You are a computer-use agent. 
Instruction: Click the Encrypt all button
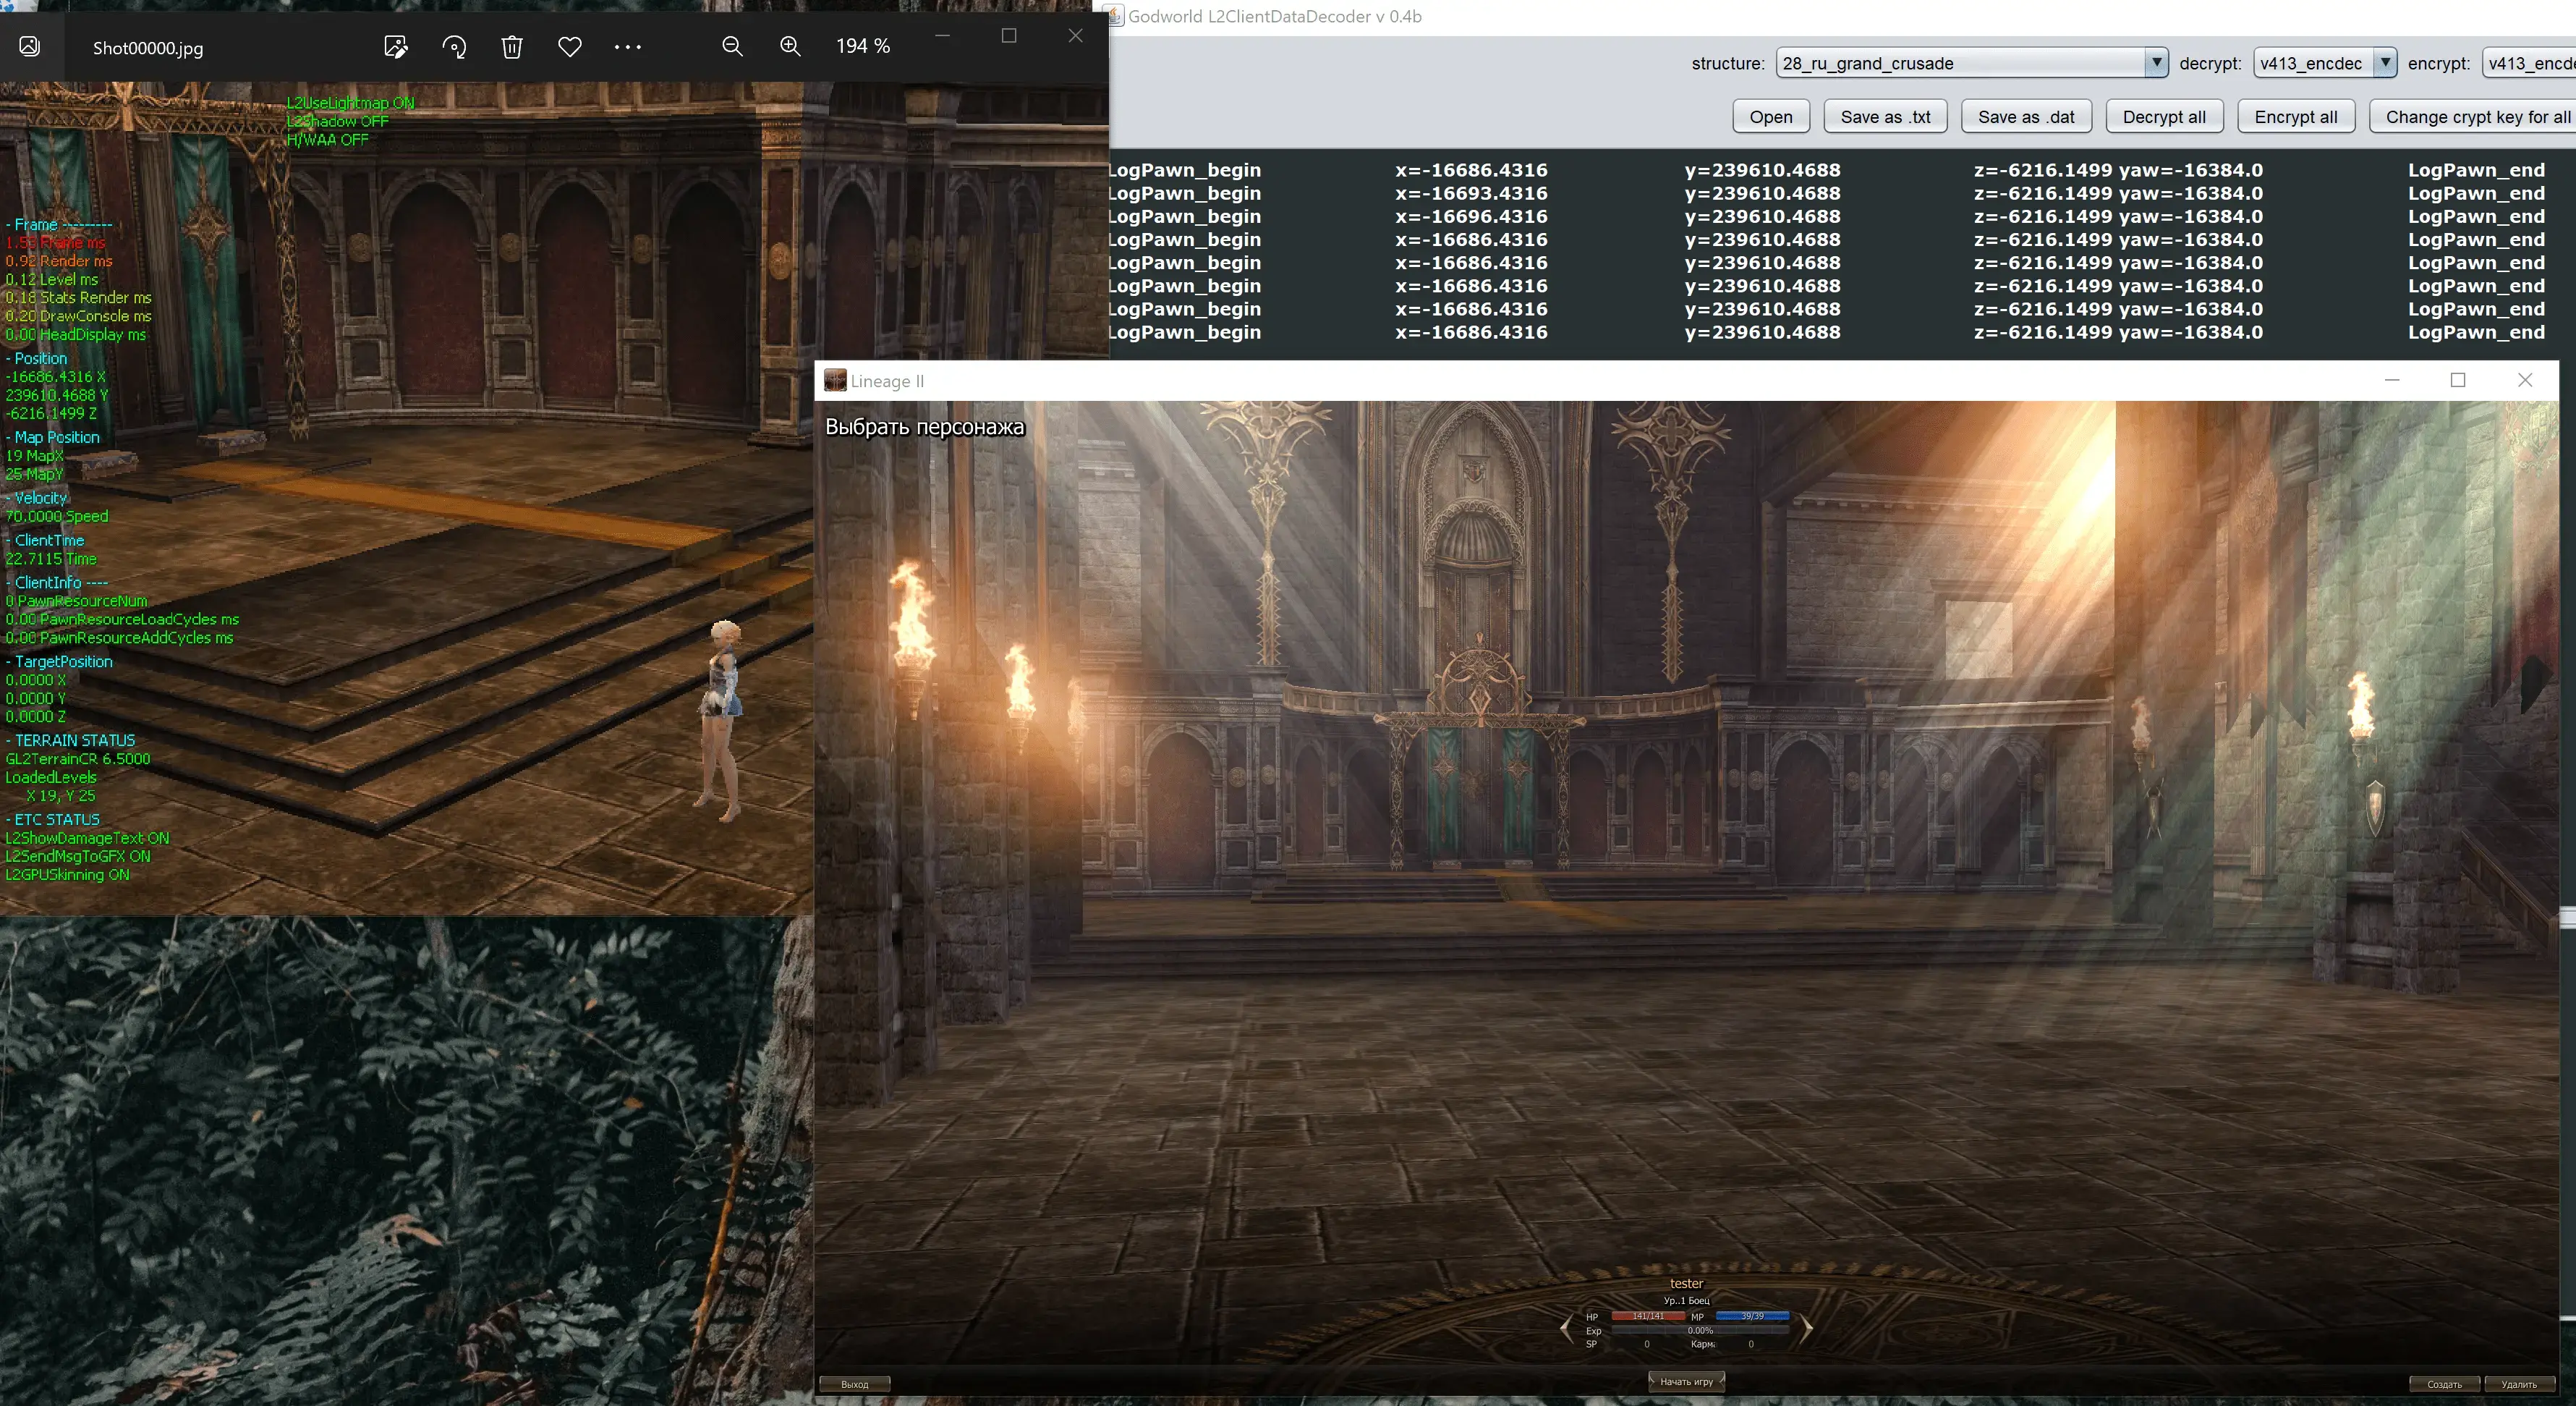(x=2296, y=116)
